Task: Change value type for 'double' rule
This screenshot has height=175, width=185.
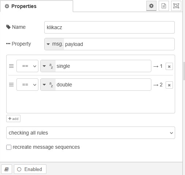Action: [x=48, y=85]
